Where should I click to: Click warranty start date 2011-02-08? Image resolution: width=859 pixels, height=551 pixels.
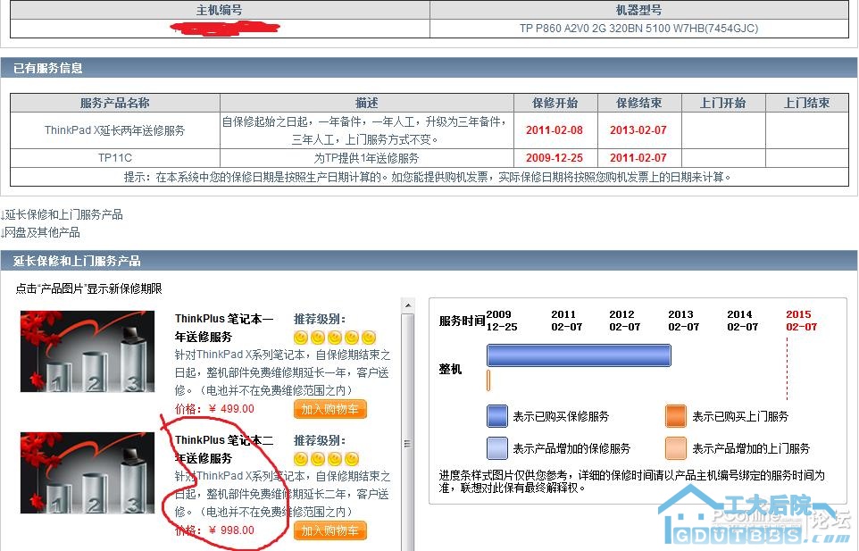click(555, 130)
